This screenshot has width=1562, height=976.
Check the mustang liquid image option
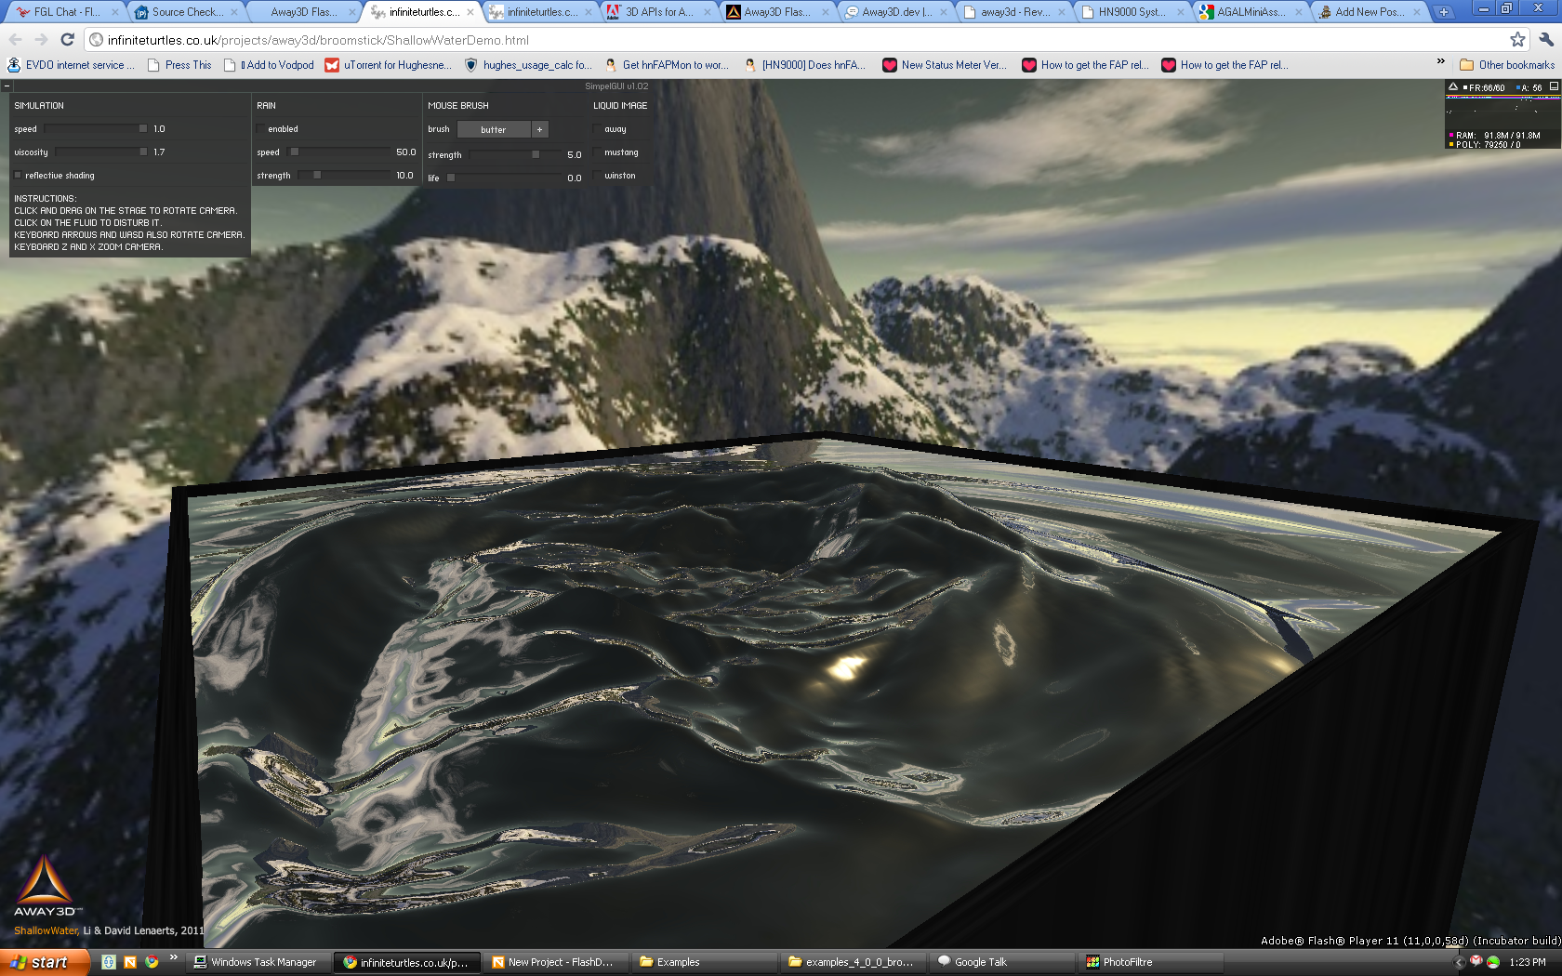click(597, 152)
